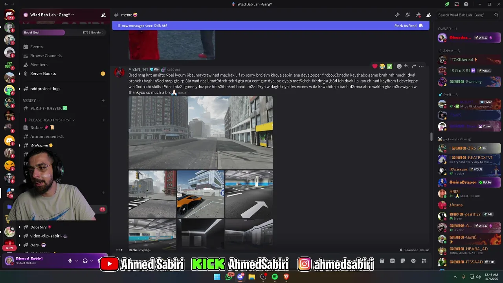
Task: Open apps icon in message bar
Action: (424, 261)
